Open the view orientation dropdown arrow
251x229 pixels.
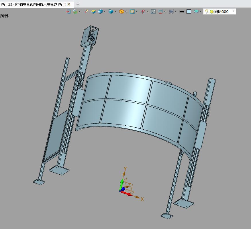(115, 12)
